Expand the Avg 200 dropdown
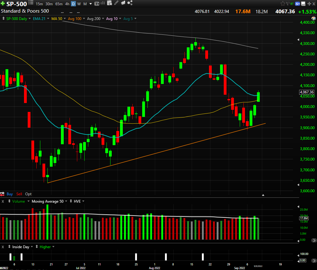 [x=103, y=18]
